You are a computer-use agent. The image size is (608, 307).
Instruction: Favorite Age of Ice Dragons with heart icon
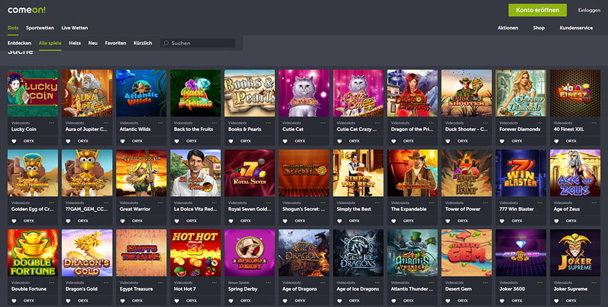click(x=340, y=301)
